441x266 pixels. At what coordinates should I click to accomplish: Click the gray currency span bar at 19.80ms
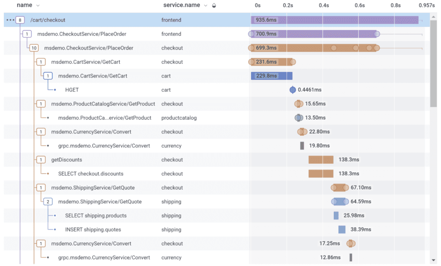click(x=302, y=146)
